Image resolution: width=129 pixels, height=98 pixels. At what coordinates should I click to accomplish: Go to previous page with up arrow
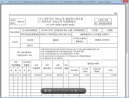(55, 91)
